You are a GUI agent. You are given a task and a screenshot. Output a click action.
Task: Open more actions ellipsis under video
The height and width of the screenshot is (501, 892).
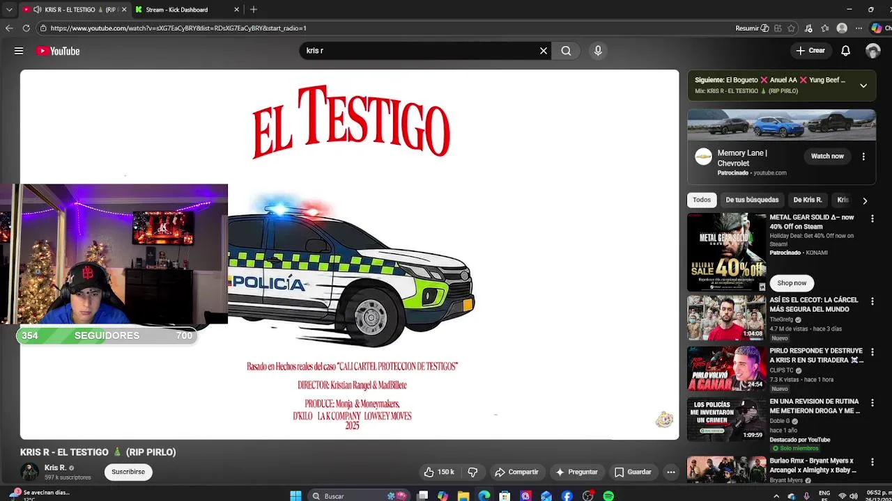click(x=671, y=472)
